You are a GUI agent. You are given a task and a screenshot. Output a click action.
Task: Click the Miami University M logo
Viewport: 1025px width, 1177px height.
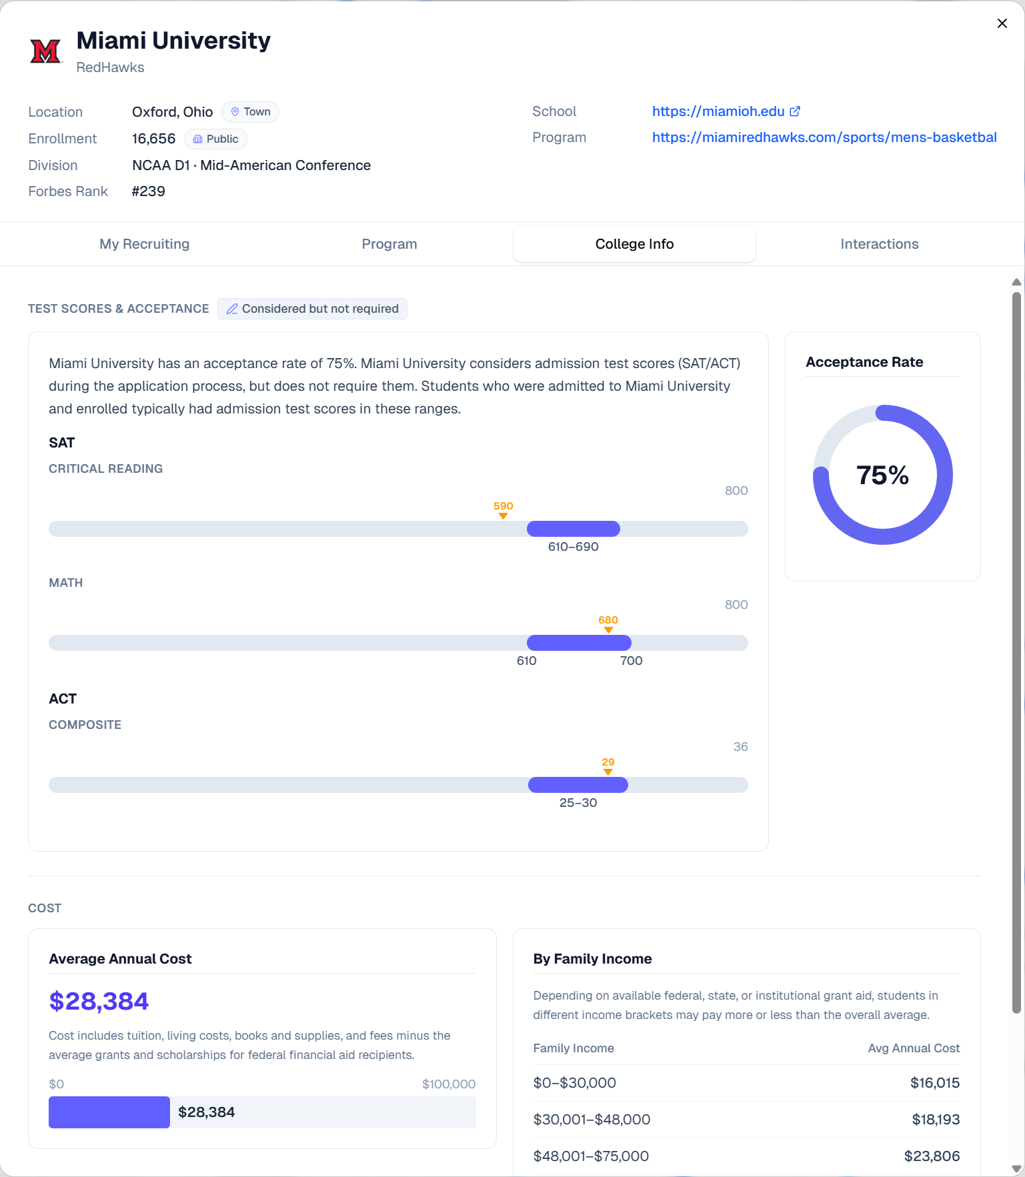(46, 51)
